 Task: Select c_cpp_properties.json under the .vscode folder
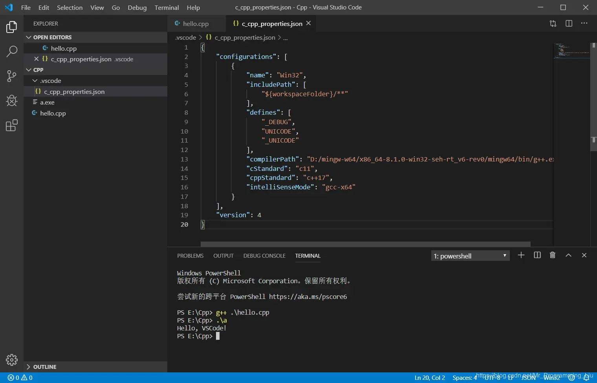pos(95,92)
